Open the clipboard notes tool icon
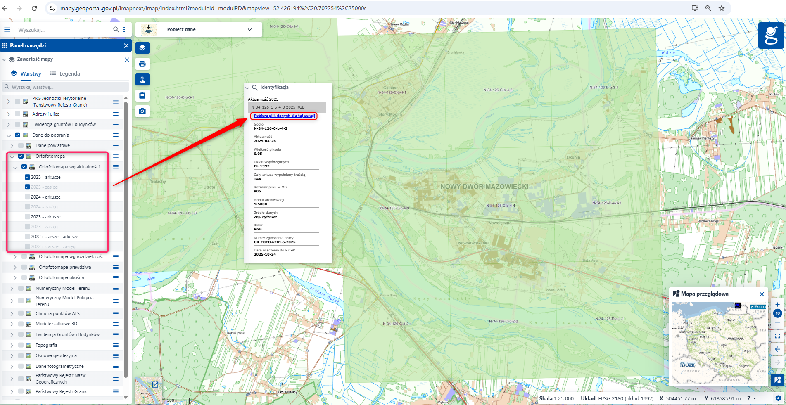Viewport: 786px width, 405px height. (142, 95)
